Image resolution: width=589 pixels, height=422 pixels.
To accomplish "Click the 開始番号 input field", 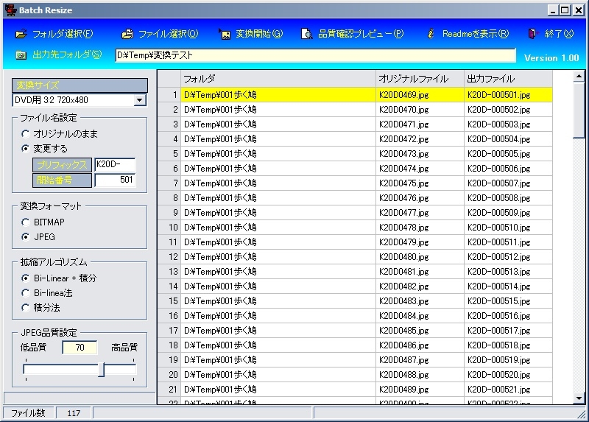I will click(115, 180).
